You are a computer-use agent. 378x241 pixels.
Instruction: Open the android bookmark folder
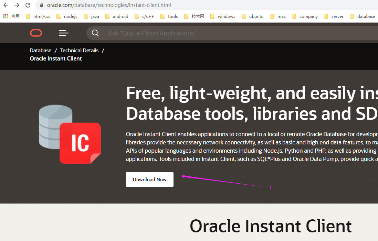pyautogui.click(x=117, y=16)
